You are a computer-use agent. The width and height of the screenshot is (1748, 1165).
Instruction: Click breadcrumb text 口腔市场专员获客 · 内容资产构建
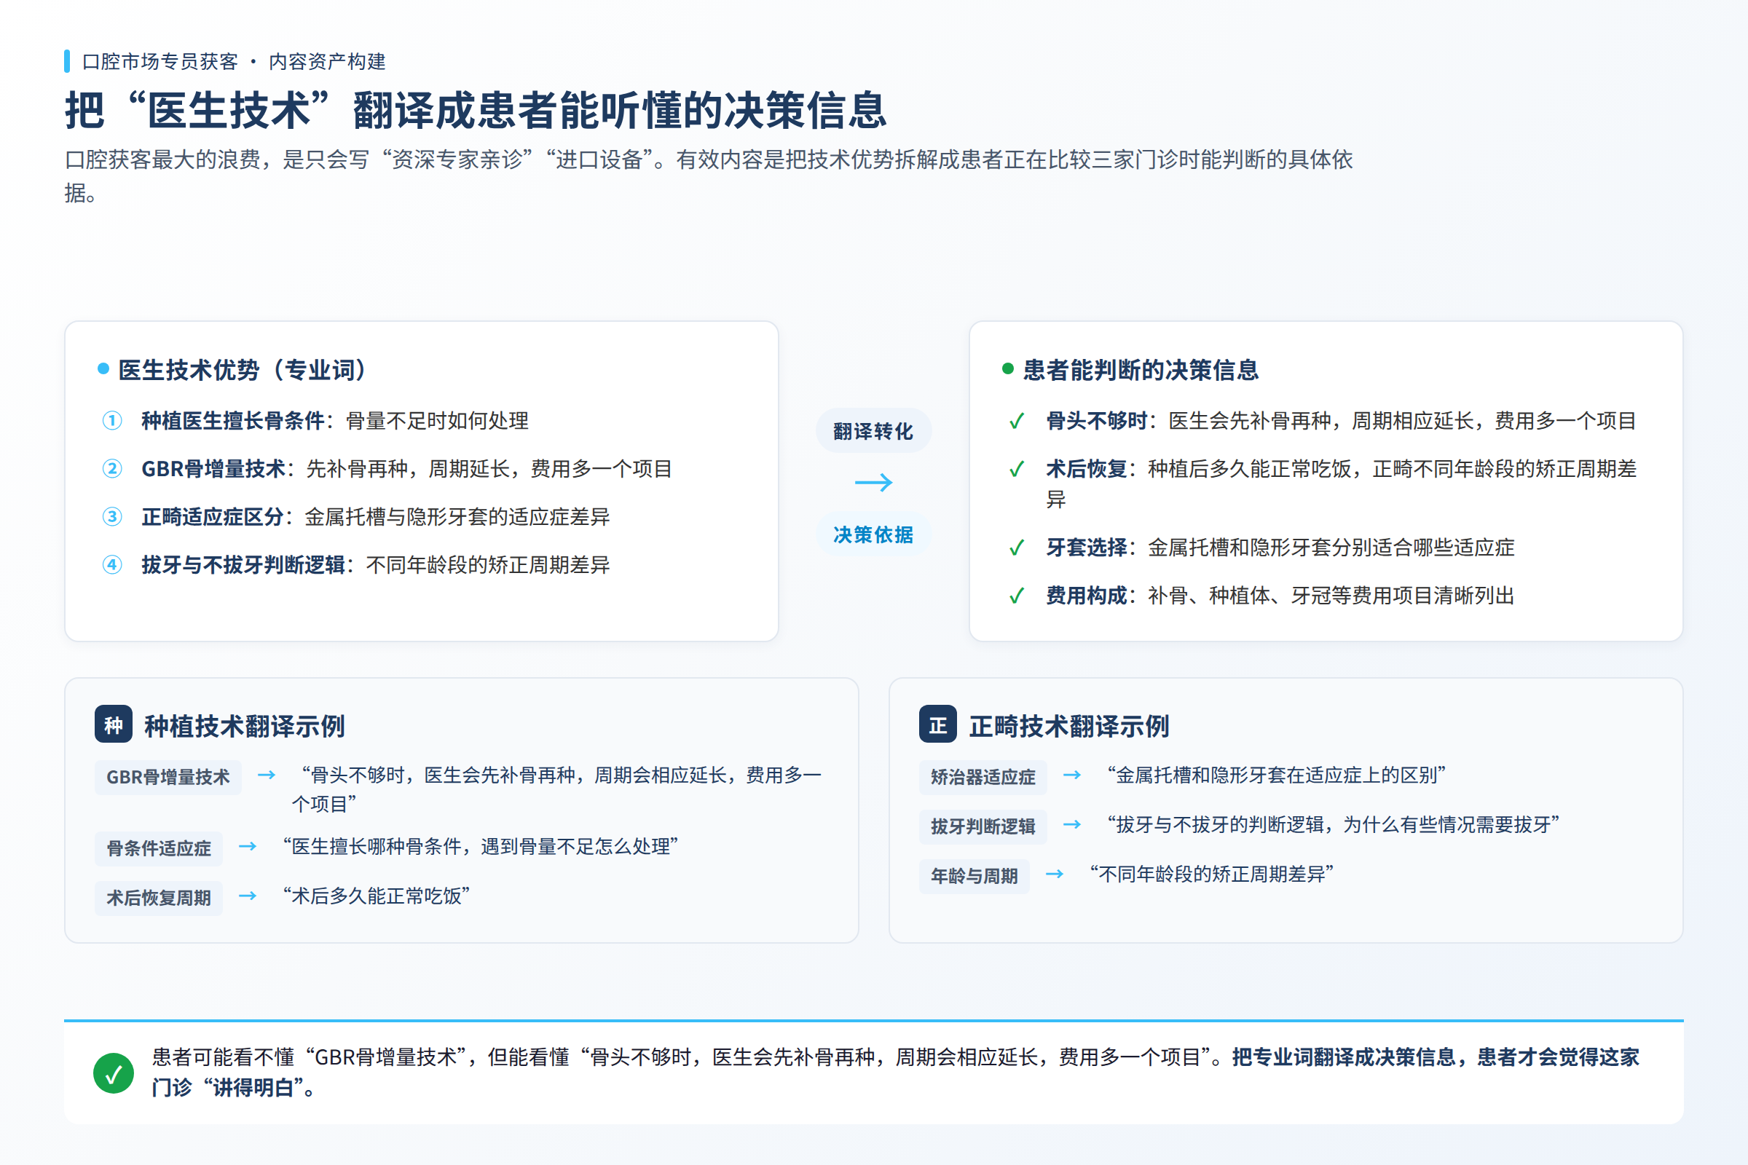coord(233,62)
